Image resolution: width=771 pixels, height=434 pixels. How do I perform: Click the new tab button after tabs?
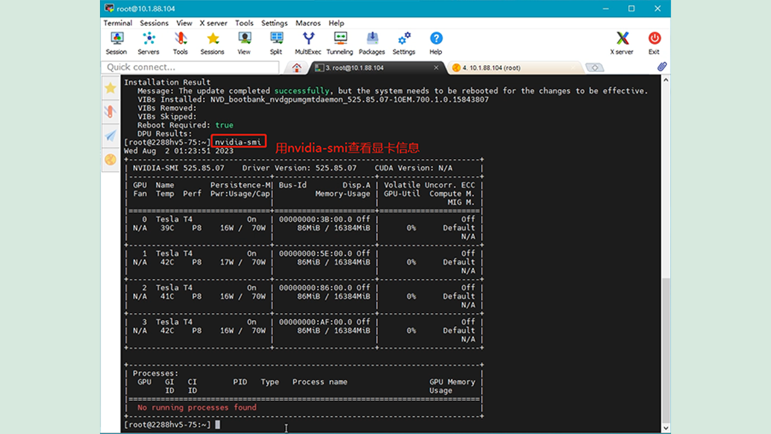(x=594, y=68)
